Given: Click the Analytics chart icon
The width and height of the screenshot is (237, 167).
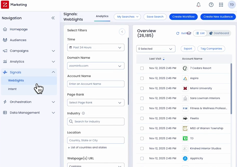Looking at the screenshot, I should coord(5,62).
